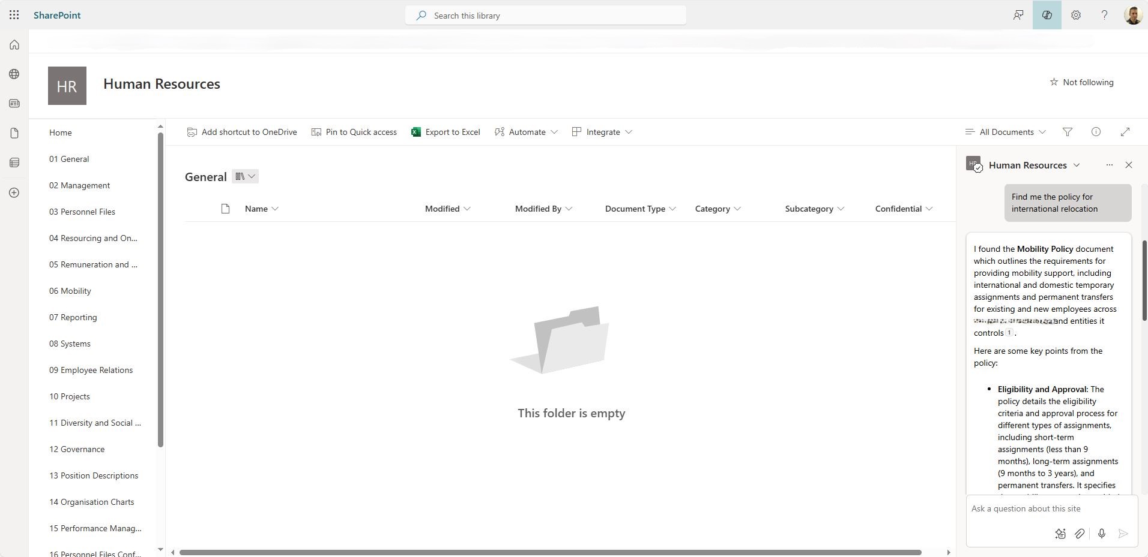The image size is (1148, 557).
Task: Expand the Integrate dropdown
Action: tap(602, 132)
